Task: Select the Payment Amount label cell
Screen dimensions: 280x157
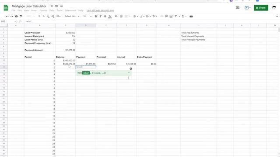Action: pyautogui.click(x=40, y=50)
